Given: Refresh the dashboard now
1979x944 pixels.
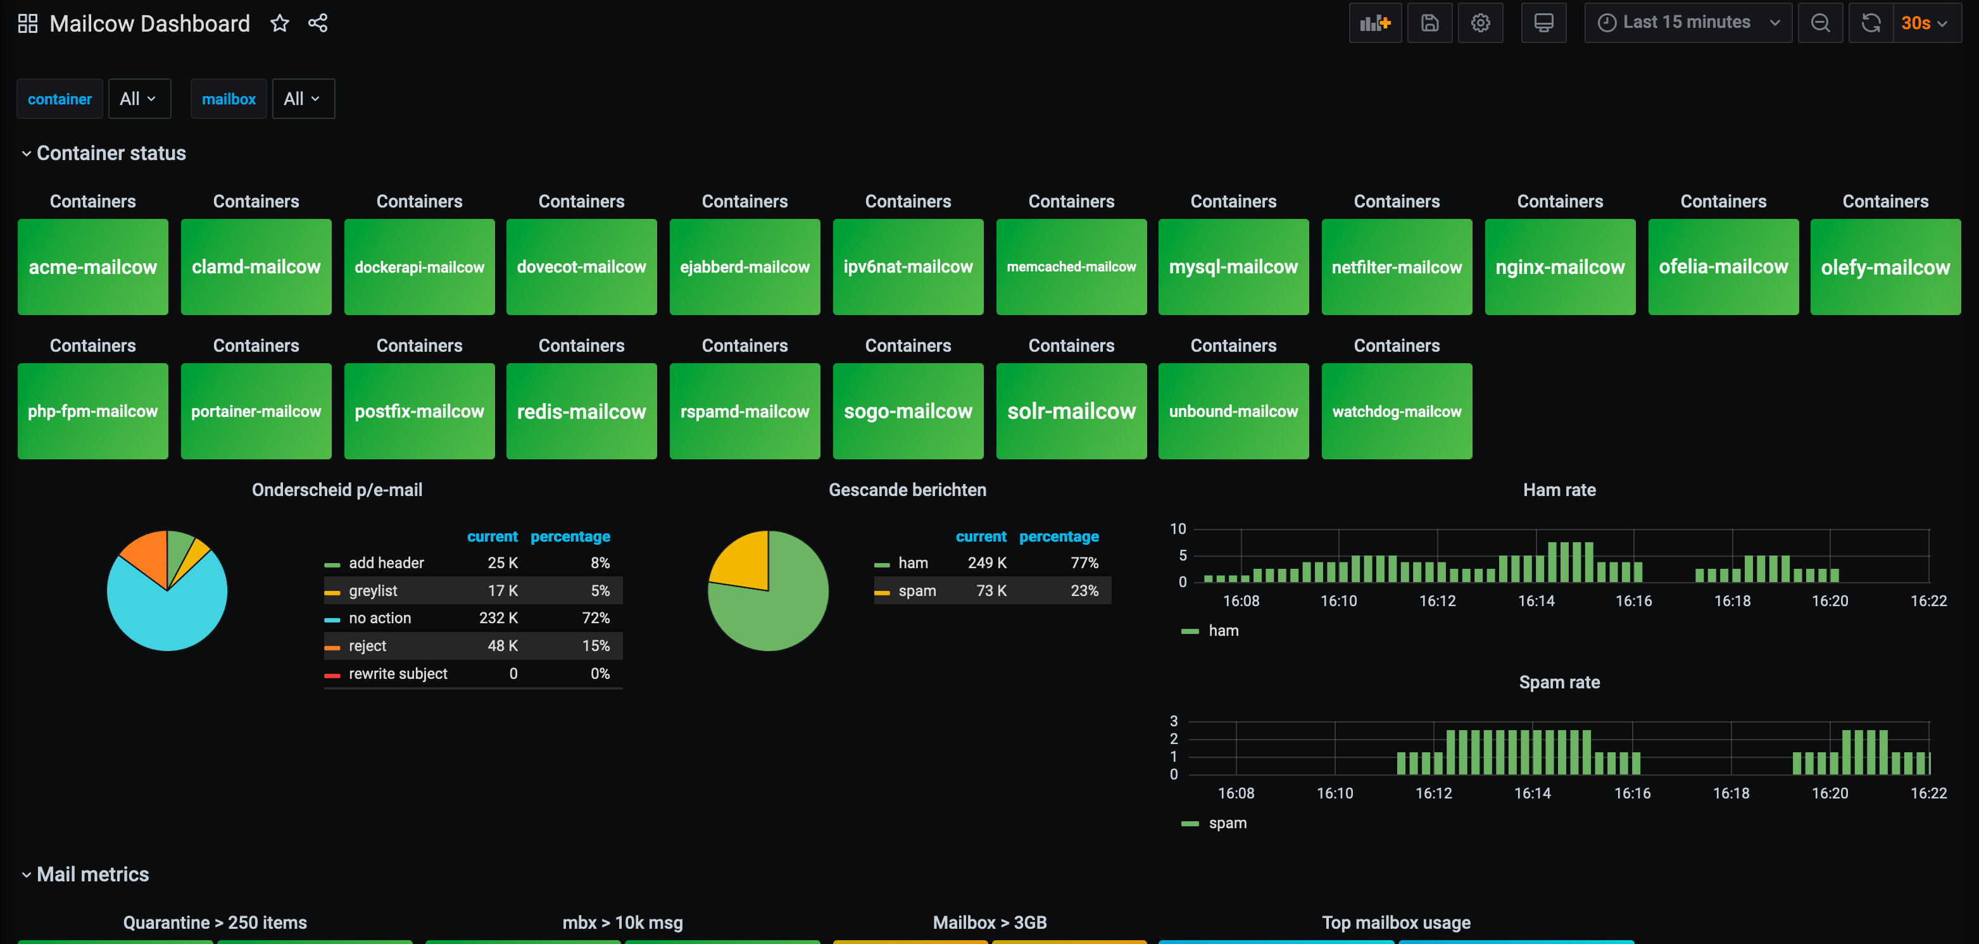Looking at the screenshot, I should tap(1871, 23).
